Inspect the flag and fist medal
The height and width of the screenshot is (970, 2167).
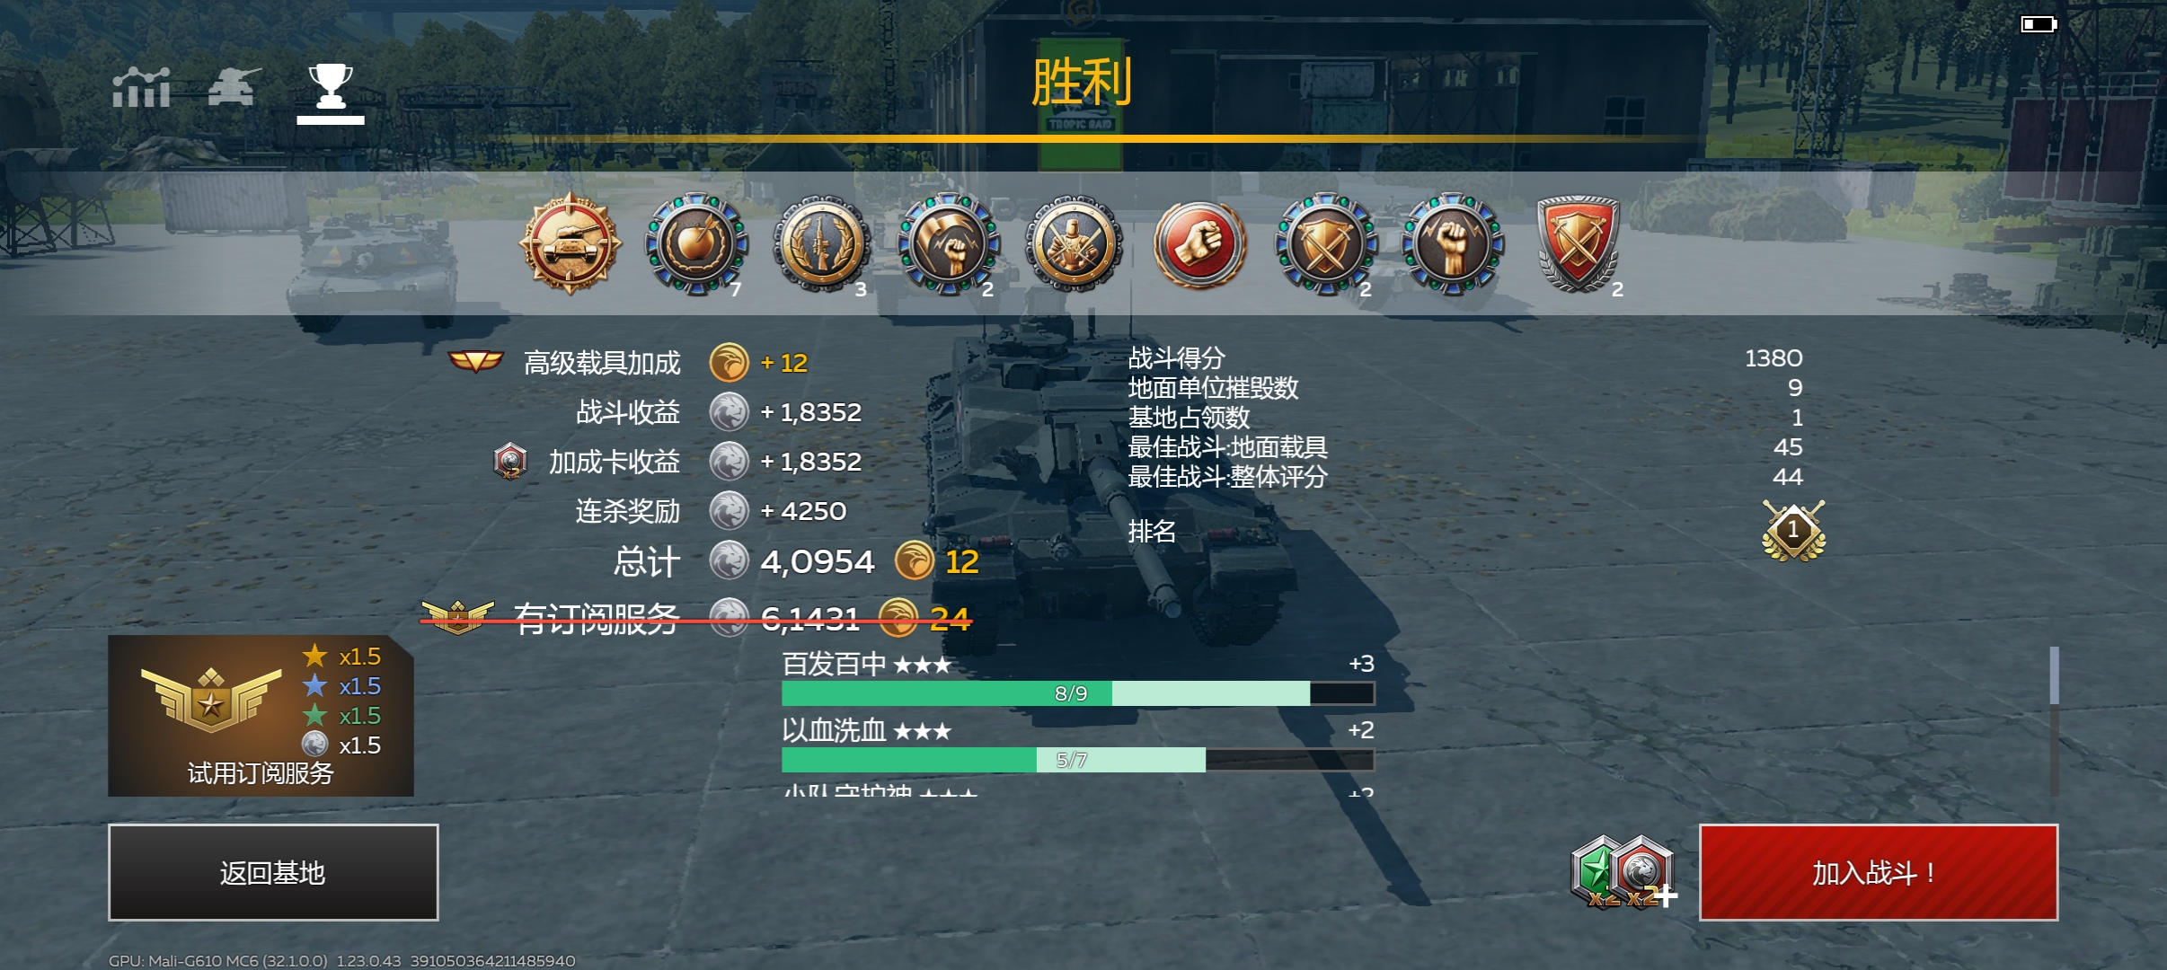click(949, 244)
